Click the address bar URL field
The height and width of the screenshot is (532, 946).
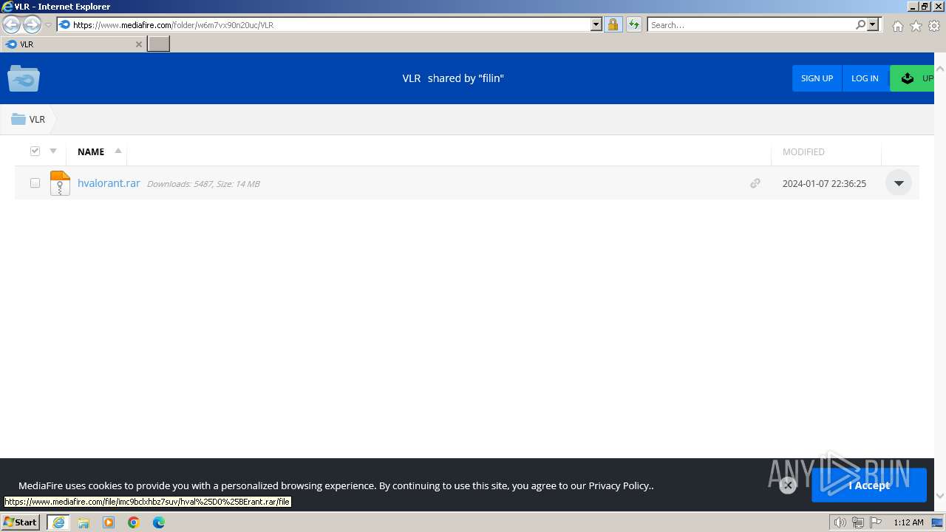tap(324, 24)
